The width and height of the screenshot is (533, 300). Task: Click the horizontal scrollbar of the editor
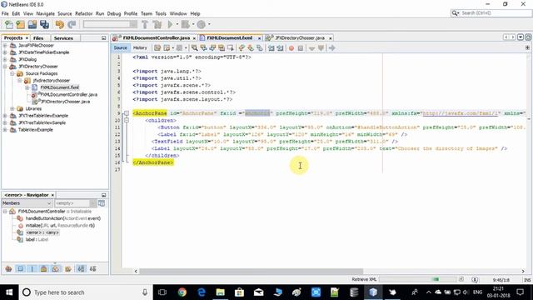point(251,271)
